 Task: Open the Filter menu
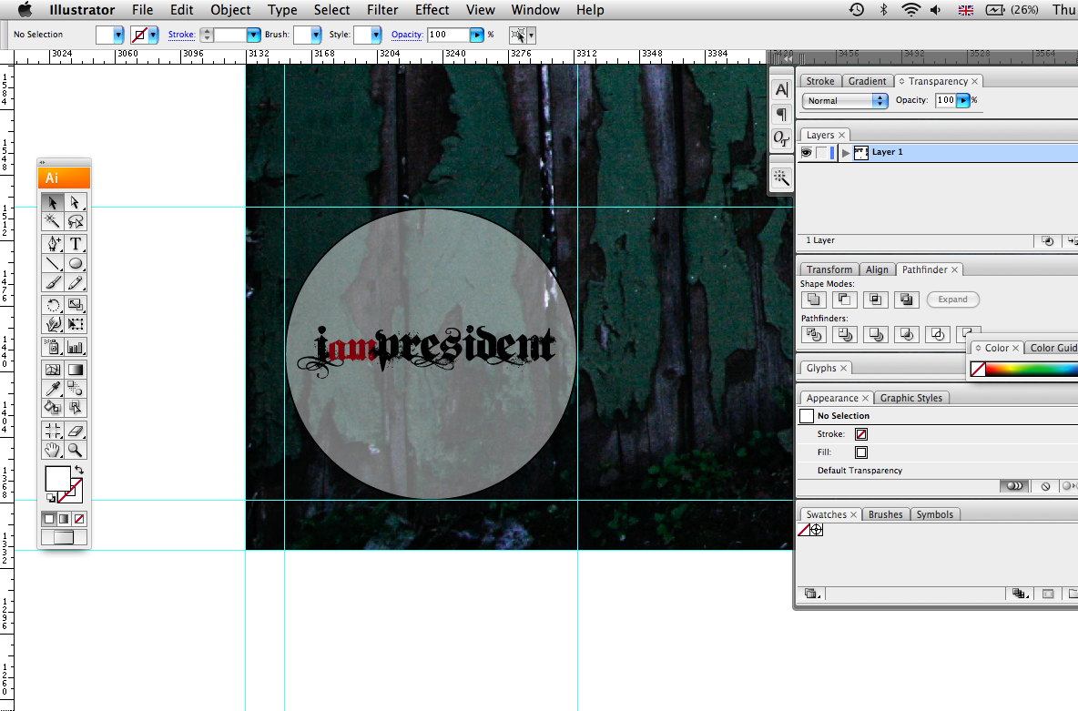(382, 10)
